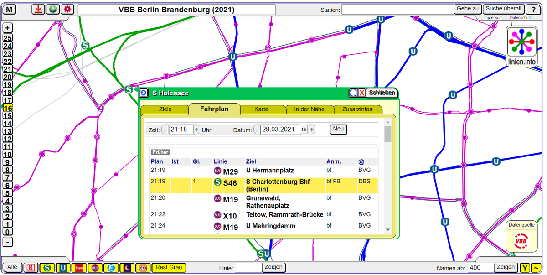Toggle U-Bahn lines filter
The image size is (547, 275).
point(63,268)
